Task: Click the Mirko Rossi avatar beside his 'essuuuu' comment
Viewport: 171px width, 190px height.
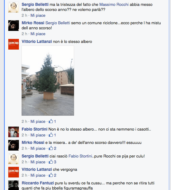Action: click(x=14, y=145)
